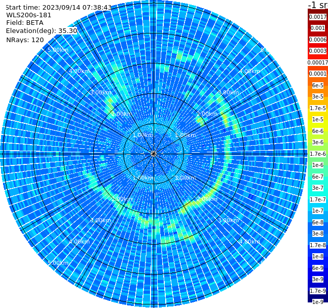Click the -1 sr units title above colorbar

pyautogui.click(x=318, y=5)
